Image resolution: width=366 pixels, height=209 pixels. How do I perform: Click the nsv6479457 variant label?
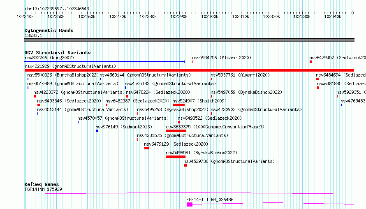[x=338, y=58]
